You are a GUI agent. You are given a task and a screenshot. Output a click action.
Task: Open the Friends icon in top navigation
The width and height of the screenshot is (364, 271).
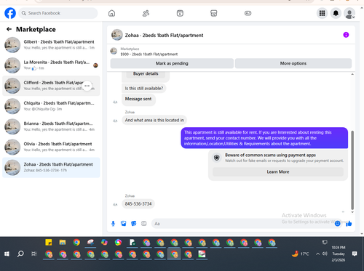(146, 13)
